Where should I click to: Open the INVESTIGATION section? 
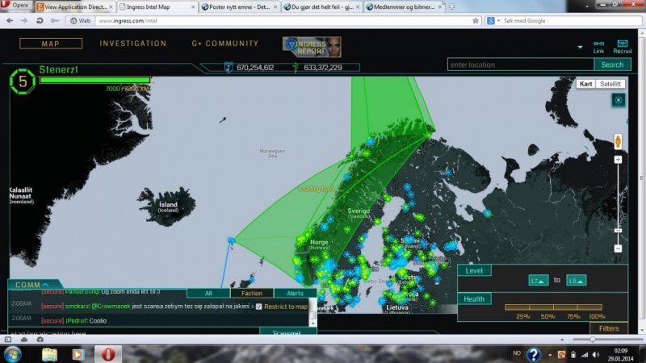(133, 44)
